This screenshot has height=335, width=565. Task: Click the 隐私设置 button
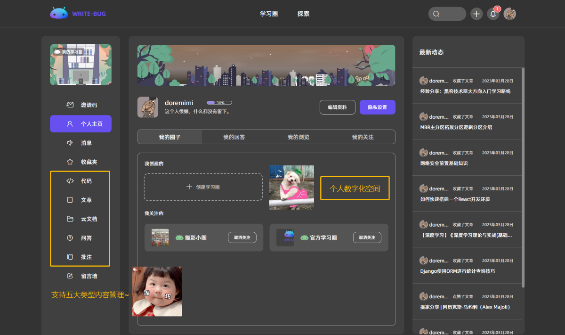click(x=377, y=107)
